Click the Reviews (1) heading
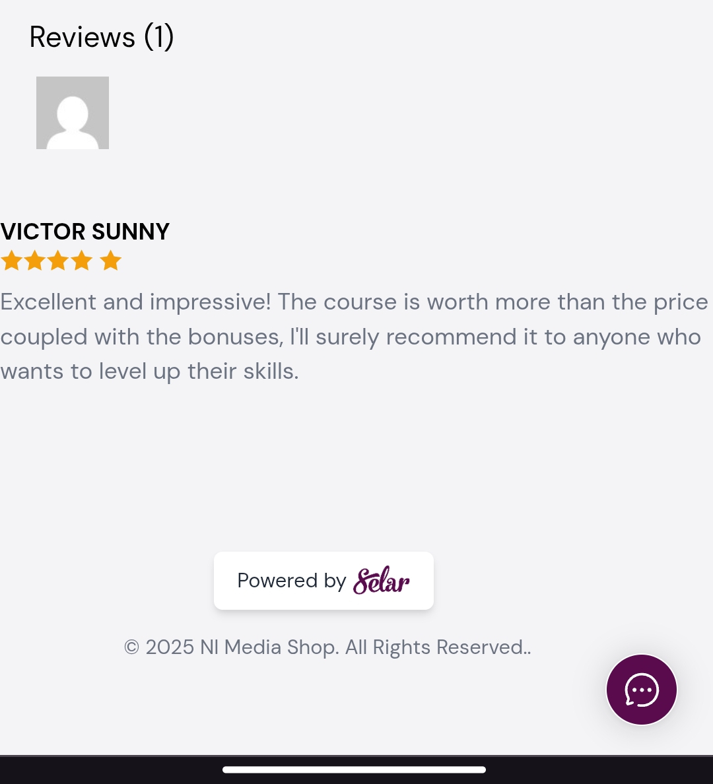This screenshot has height=784, width=713. (x=102, y=37)
